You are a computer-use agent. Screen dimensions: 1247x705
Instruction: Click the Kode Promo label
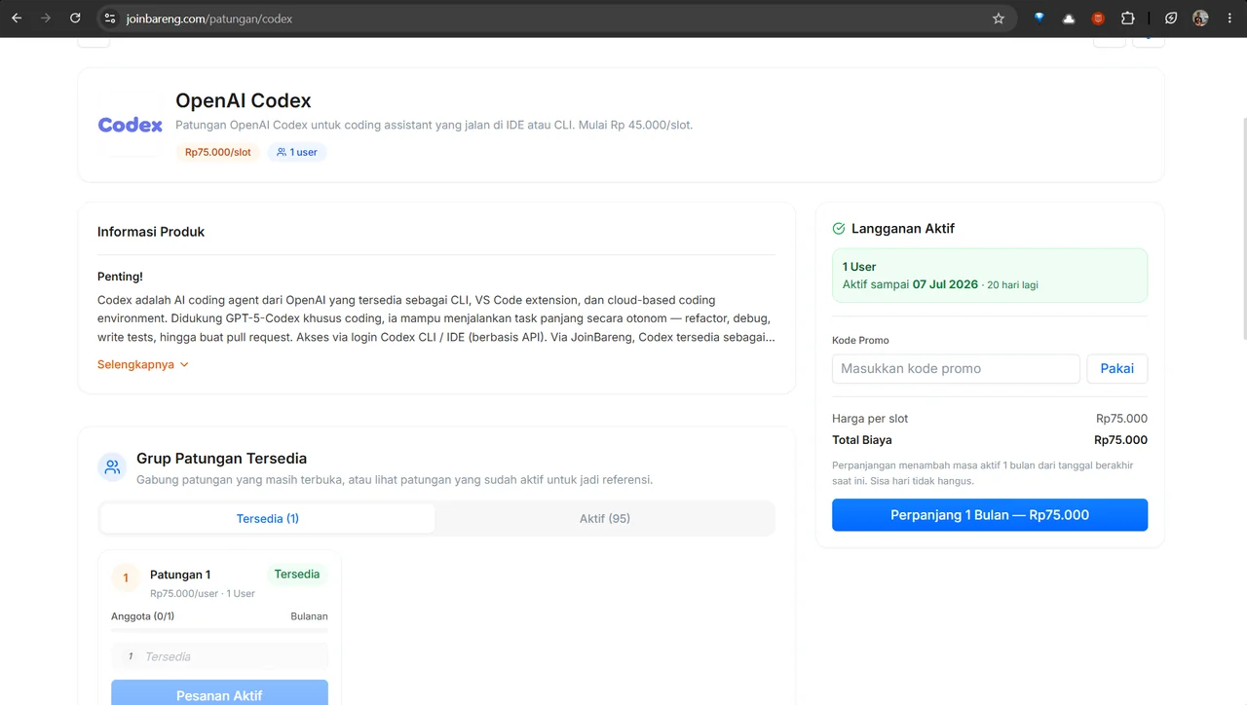[x=860, y=340]
